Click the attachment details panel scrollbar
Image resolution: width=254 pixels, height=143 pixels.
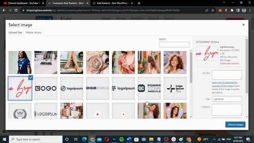(246, 66)
